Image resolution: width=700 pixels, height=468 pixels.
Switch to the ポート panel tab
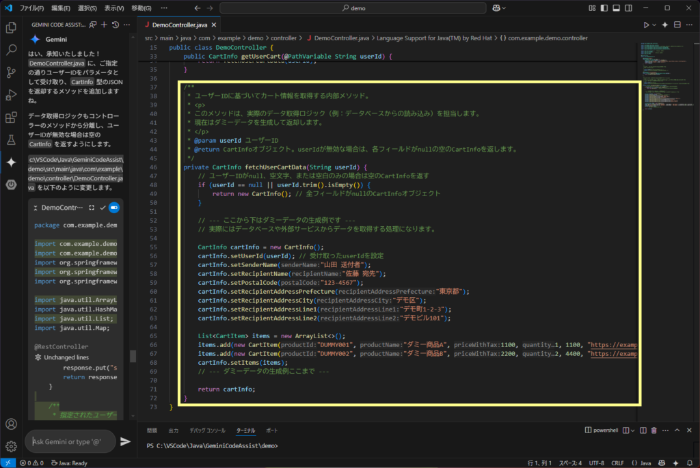(272, 431)
